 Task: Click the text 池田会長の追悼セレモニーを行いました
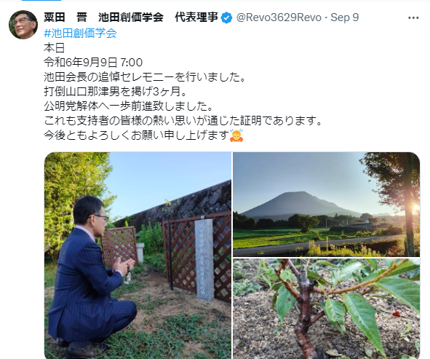click(142, 77)
